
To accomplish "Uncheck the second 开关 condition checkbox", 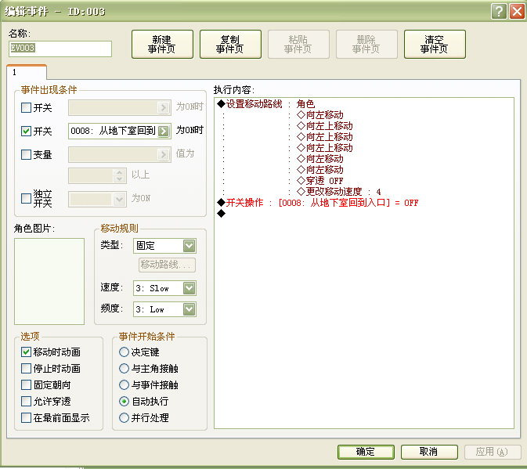I will pos(26,131).
